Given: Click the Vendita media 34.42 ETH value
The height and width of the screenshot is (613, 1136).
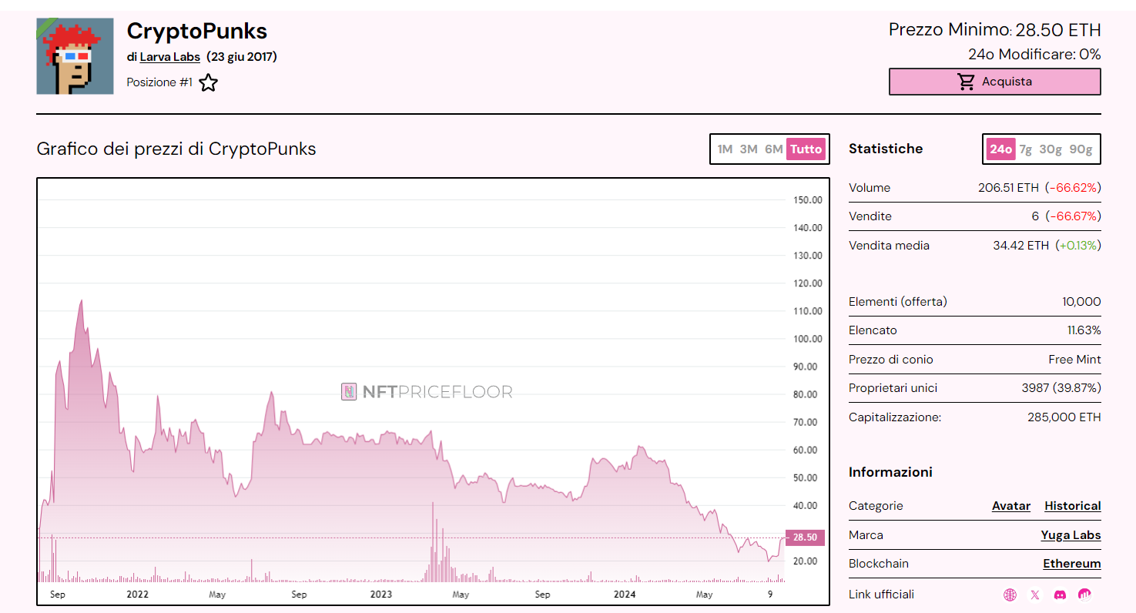Looking at the screenshot, I should click(1020, 246).
